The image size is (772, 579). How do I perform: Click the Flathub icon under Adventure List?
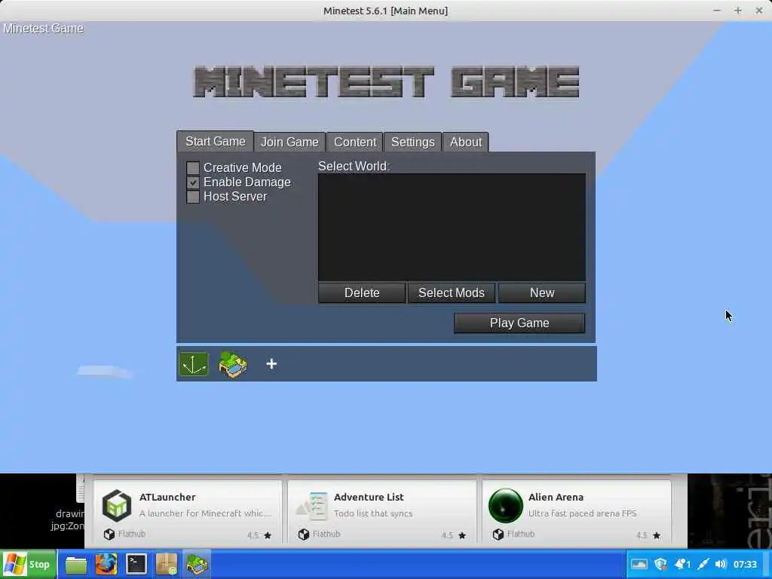point(304,535)
